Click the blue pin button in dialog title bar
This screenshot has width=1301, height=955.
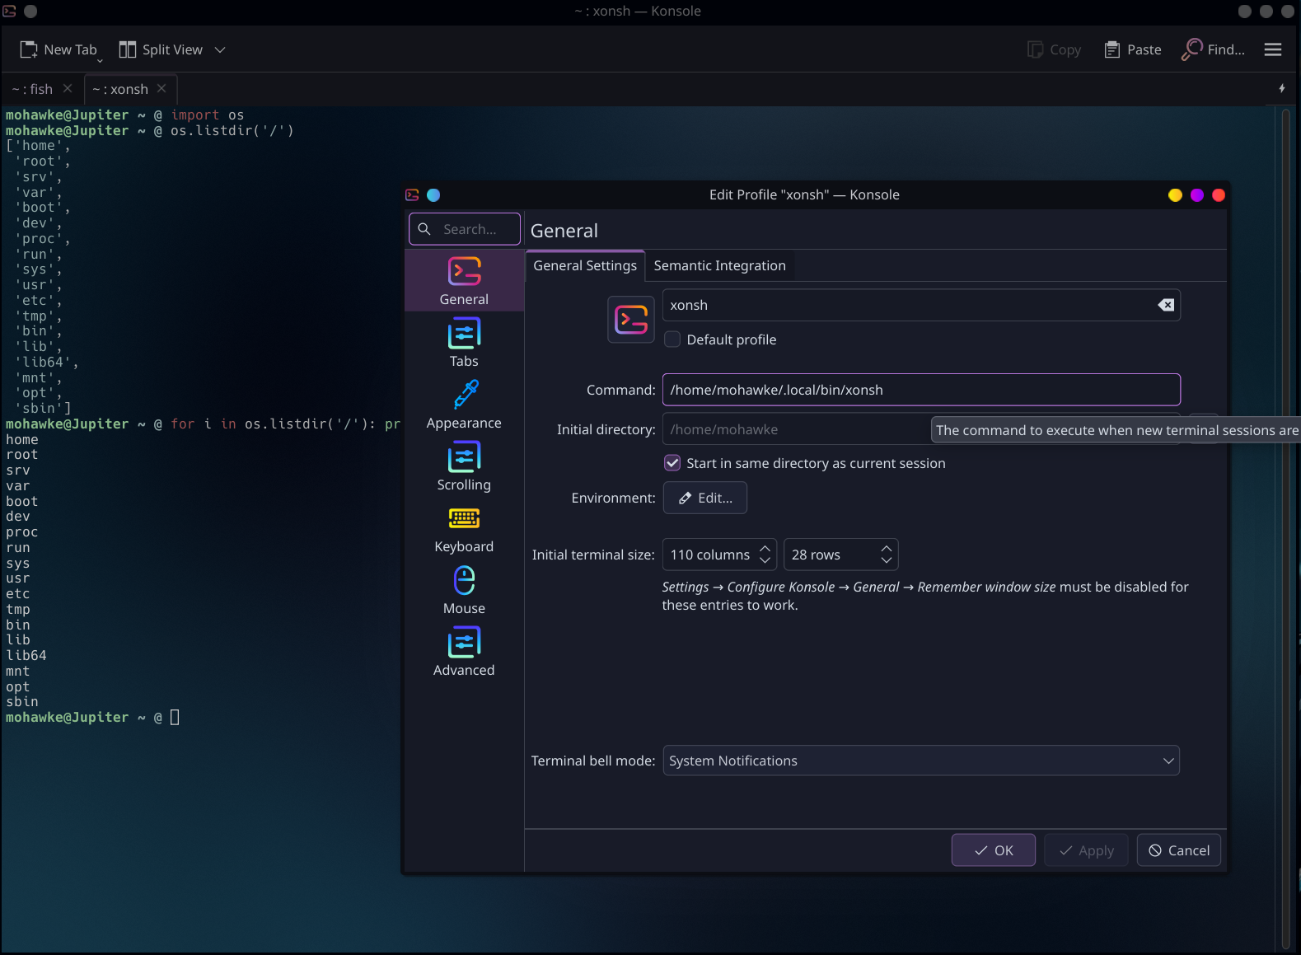point(433,194)
